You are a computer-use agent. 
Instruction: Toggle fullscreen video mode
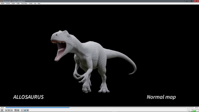16,110
